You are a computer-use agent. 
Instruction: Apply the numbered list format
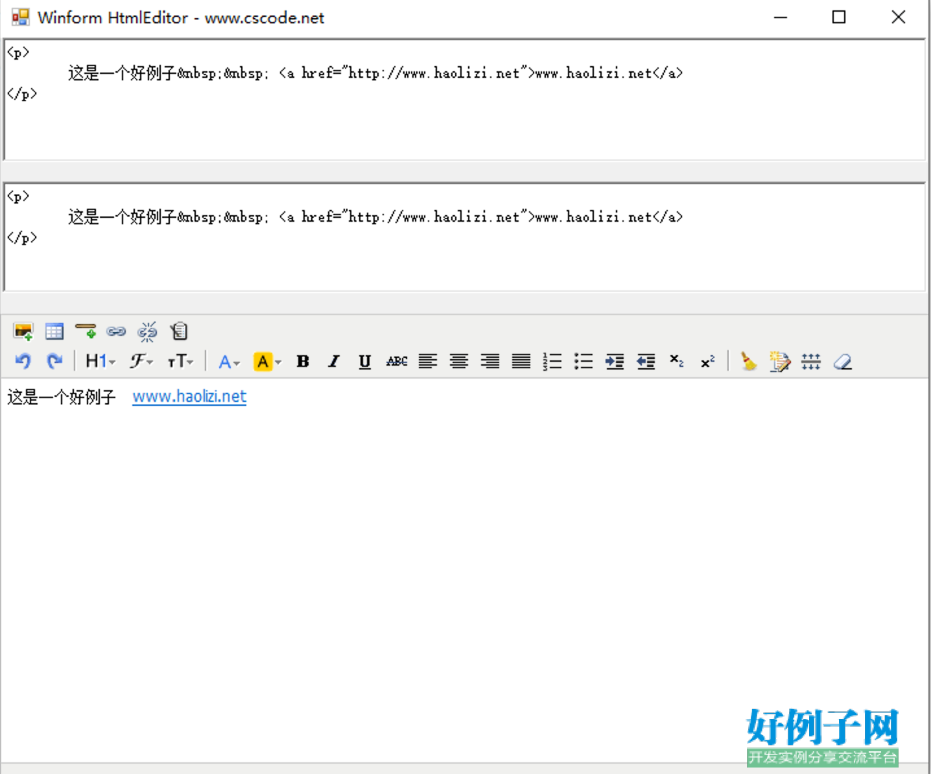(552, 361)
